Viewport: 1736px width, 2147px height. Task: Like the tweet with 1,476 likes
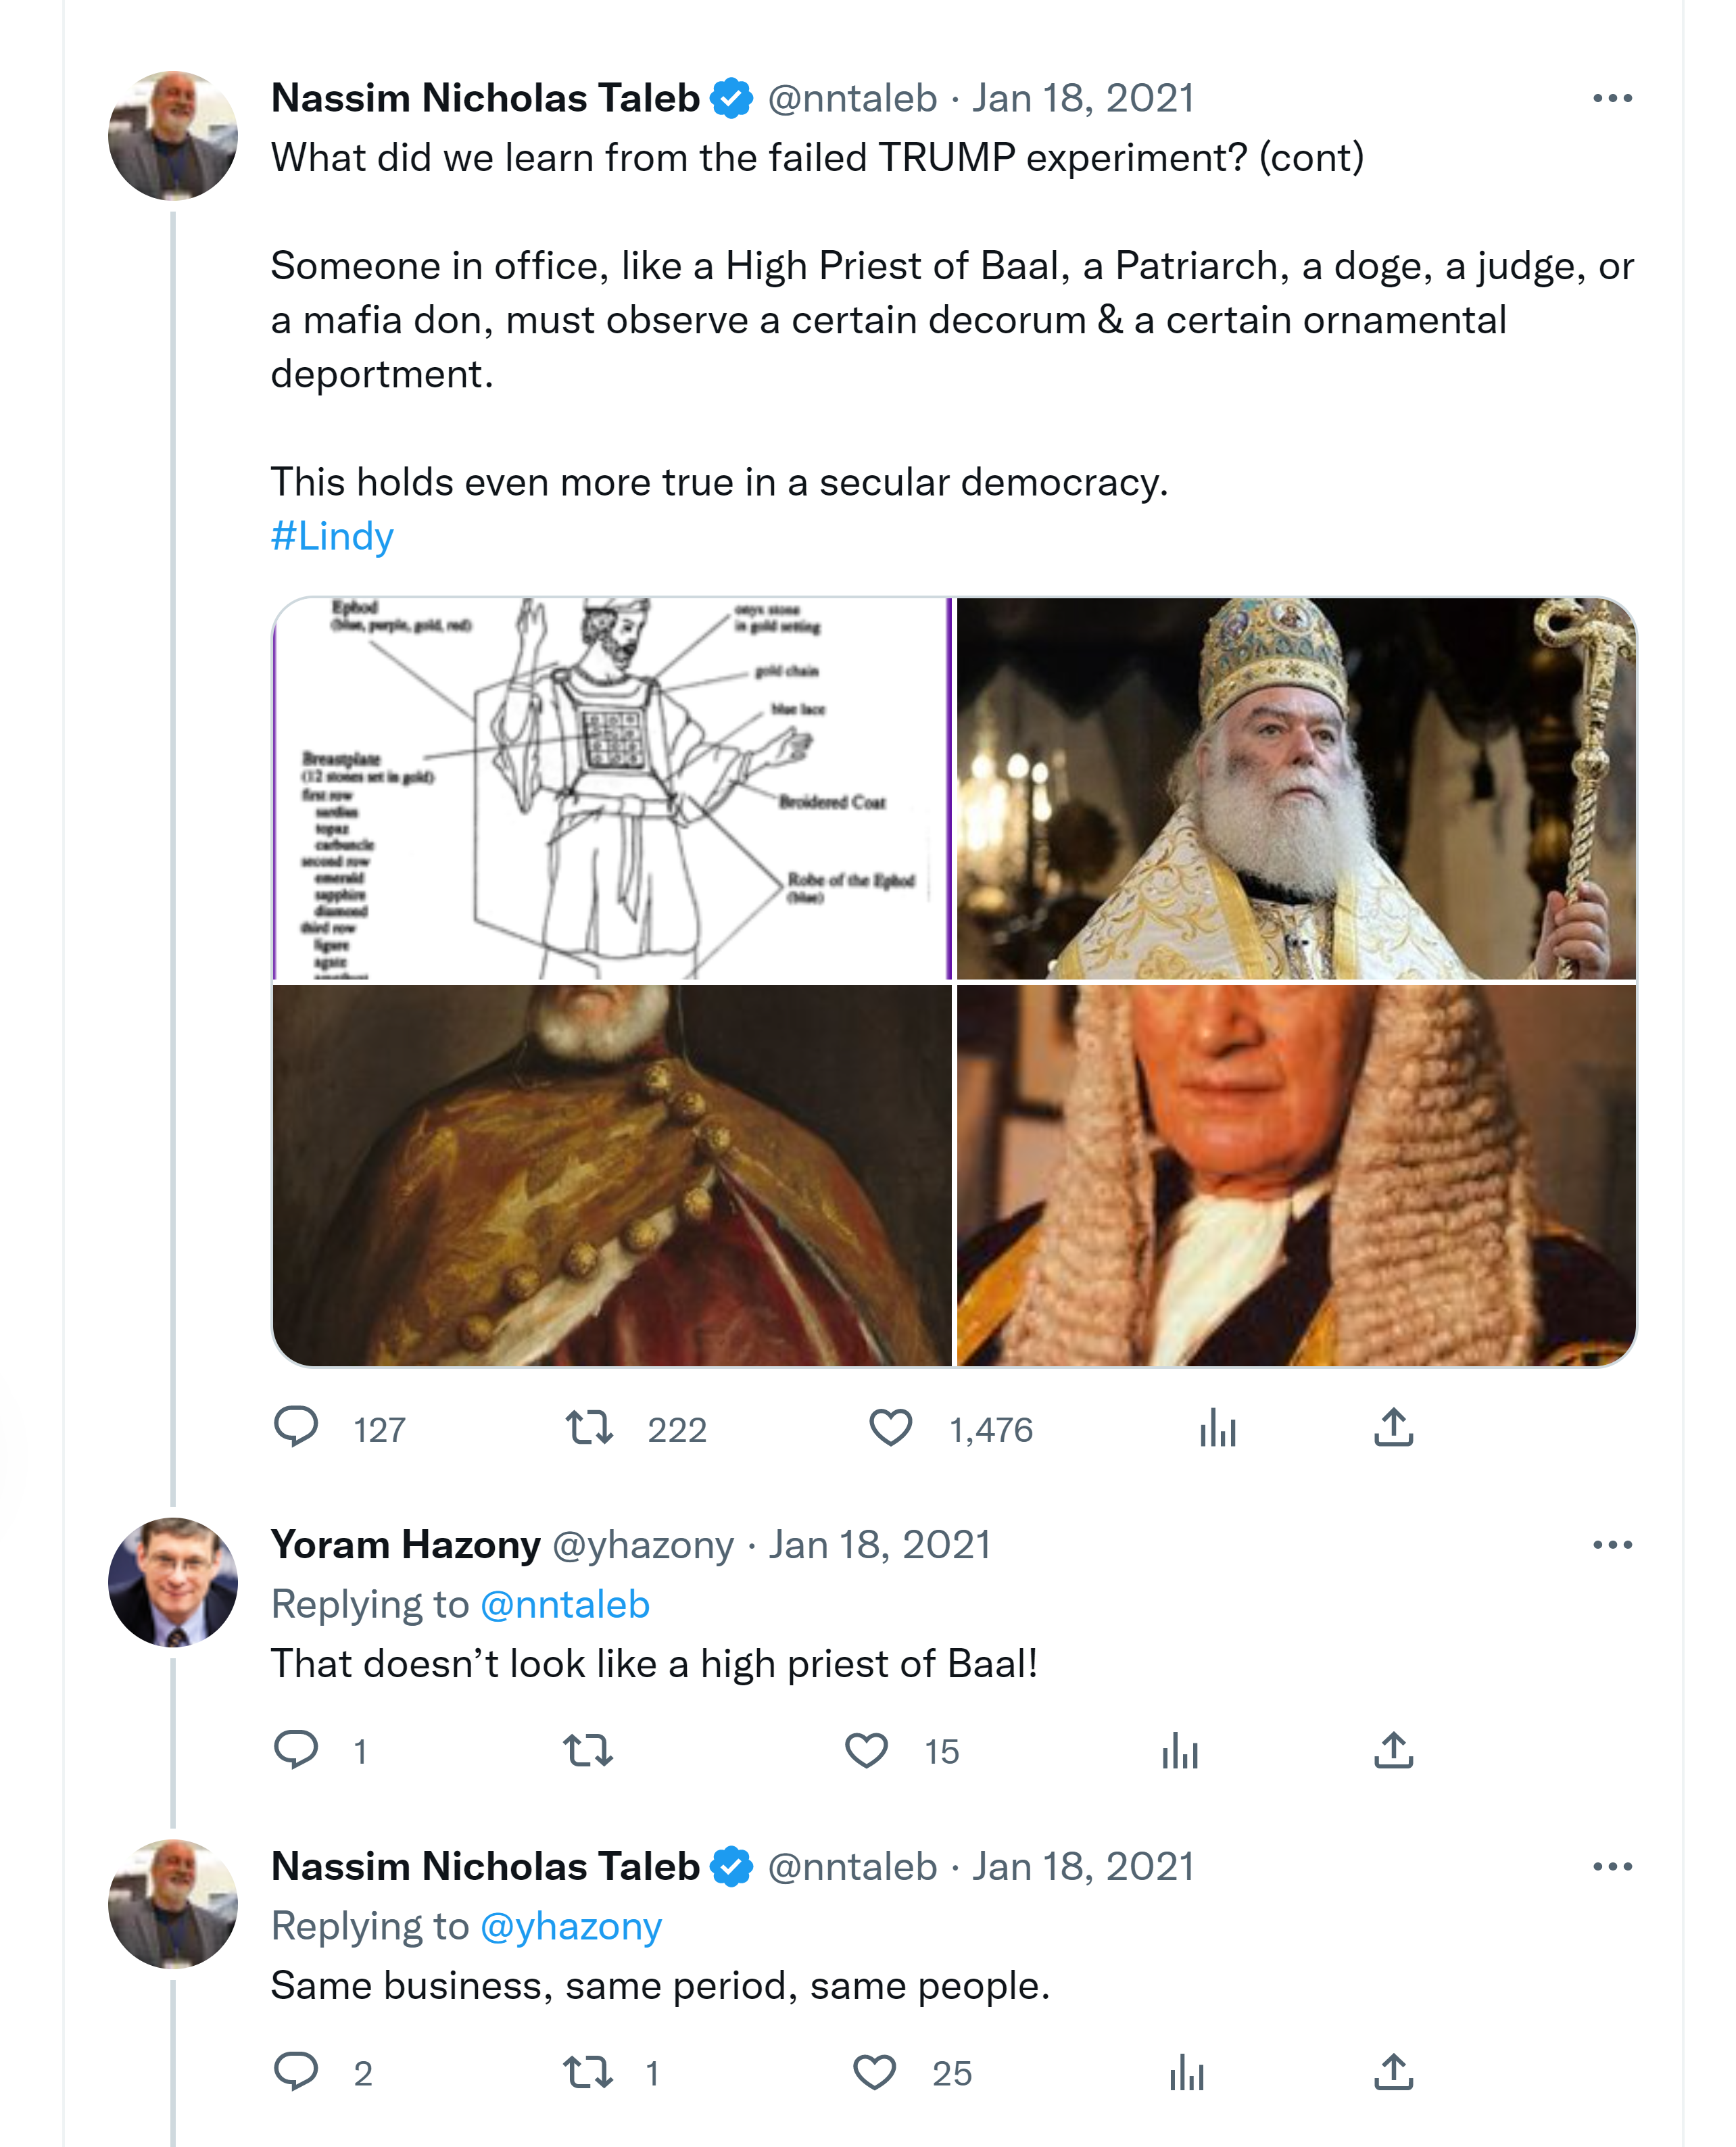point(890,1427)
